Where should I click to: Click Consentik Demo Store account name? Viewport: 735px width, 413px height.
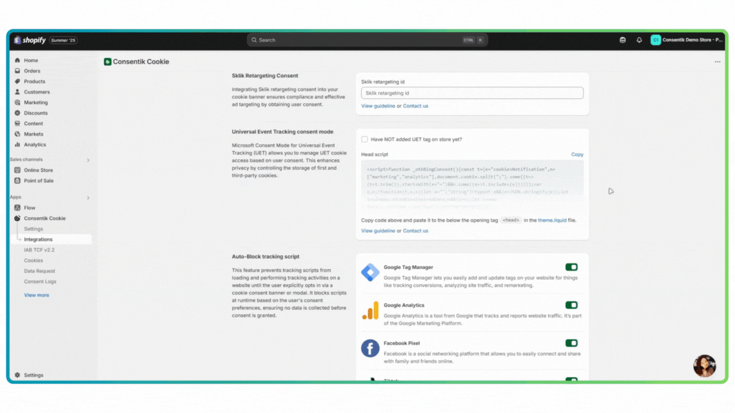(692, 40)
